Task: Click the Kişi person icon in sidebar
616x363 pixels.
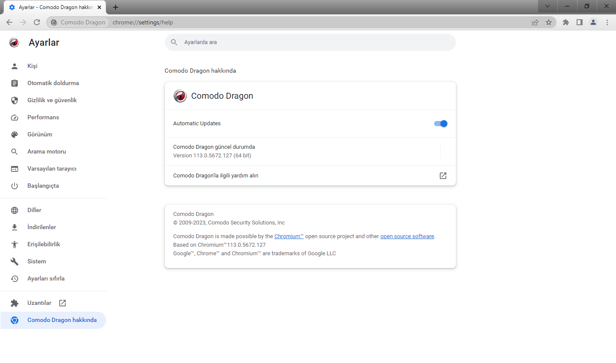Action: point(15,66)
